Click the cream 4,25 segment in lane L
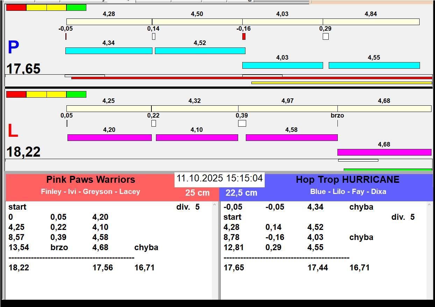The height and width of the screenshot is (307, 435). coord(109,108)
